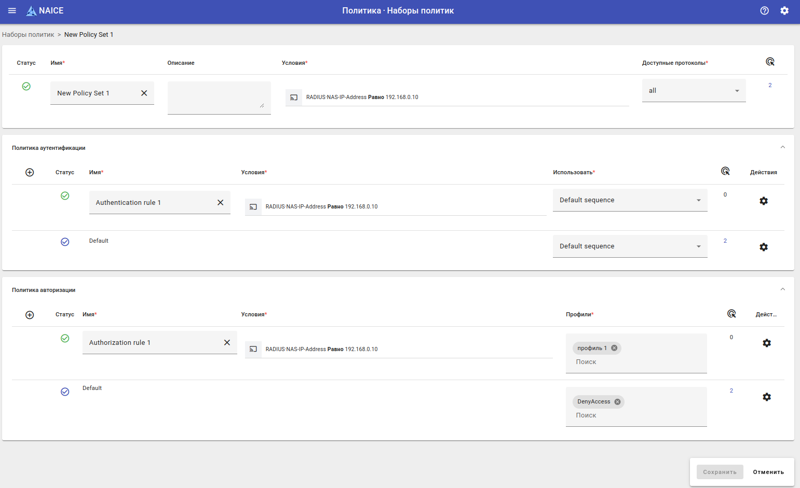Open sequence dropdown for Authentication rule 1
The width and height of the screenshot is (800, 488).
pyautogui.click(x=630, y=200)
